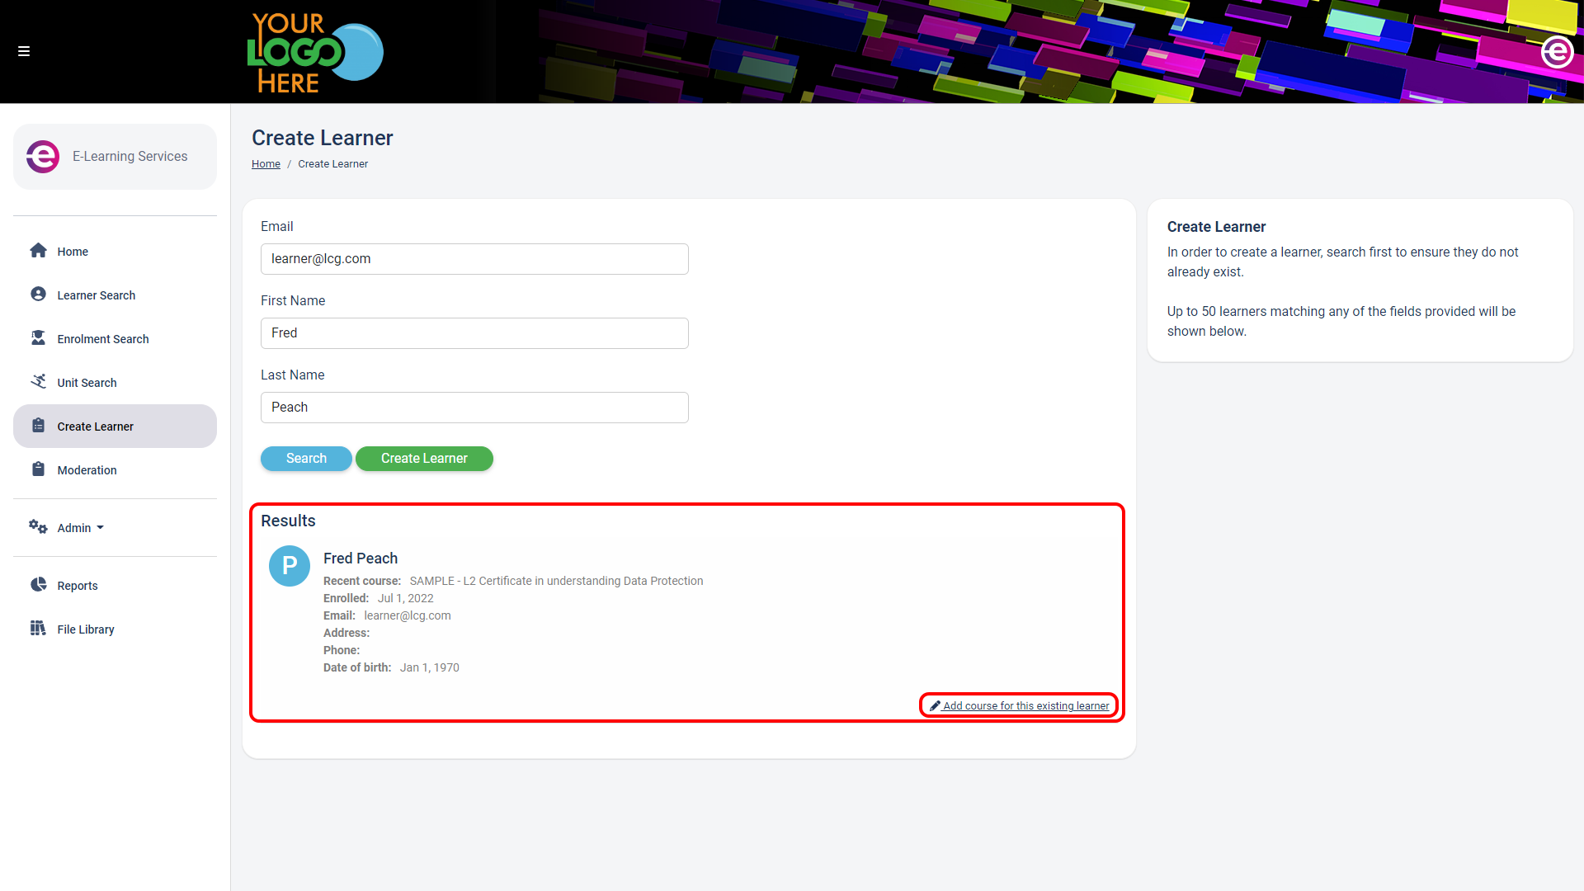Select Create Learner sidebar item
The width and height of the screenshot is (1584, 891).
click(115, 427)
